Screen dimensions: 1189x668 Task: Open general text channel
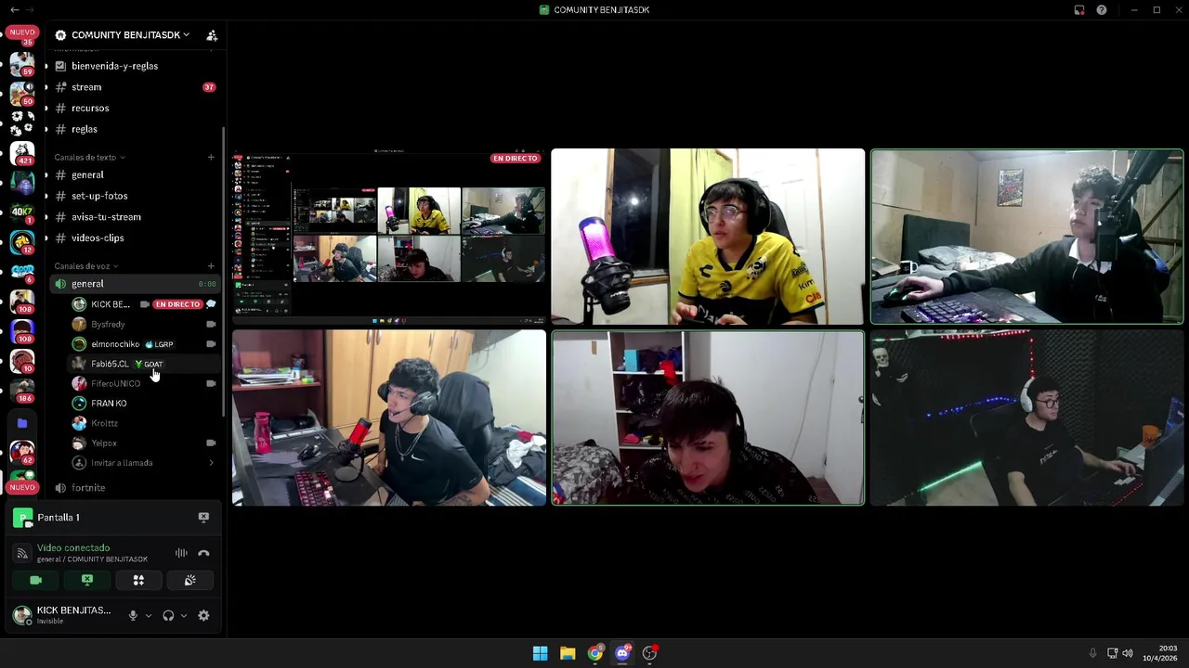(134, 175)
